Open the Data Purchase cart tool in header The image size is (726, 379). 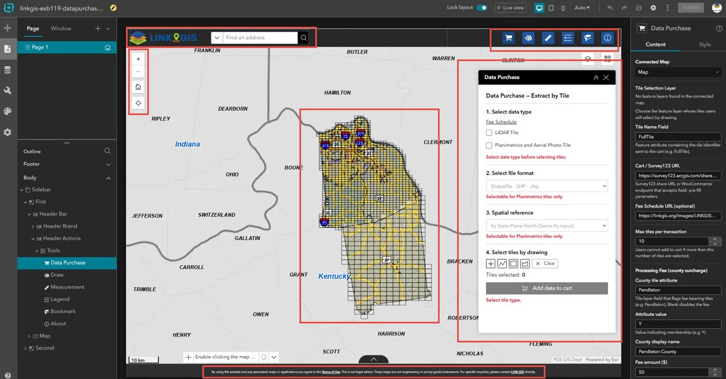click(x=508, y=38)
